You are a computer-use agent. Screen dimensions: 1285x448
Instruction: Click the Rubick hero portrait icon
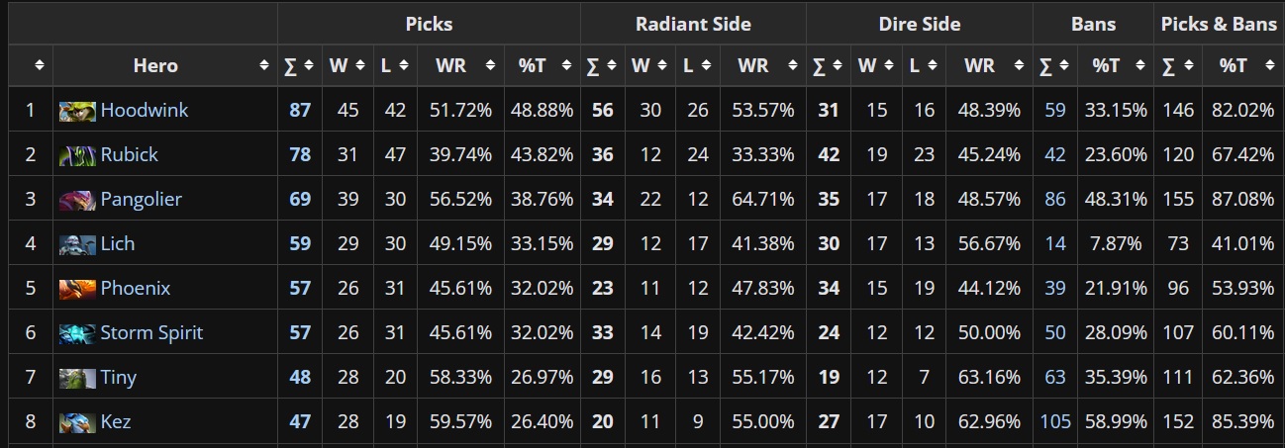click(77, 154)
